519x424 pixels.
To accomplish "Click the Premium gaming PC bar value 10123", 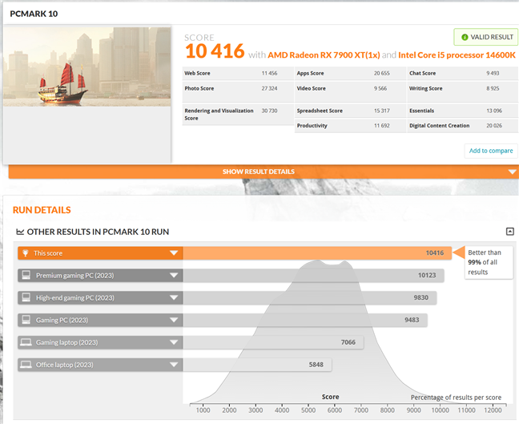I will click(x=427, y=275).
